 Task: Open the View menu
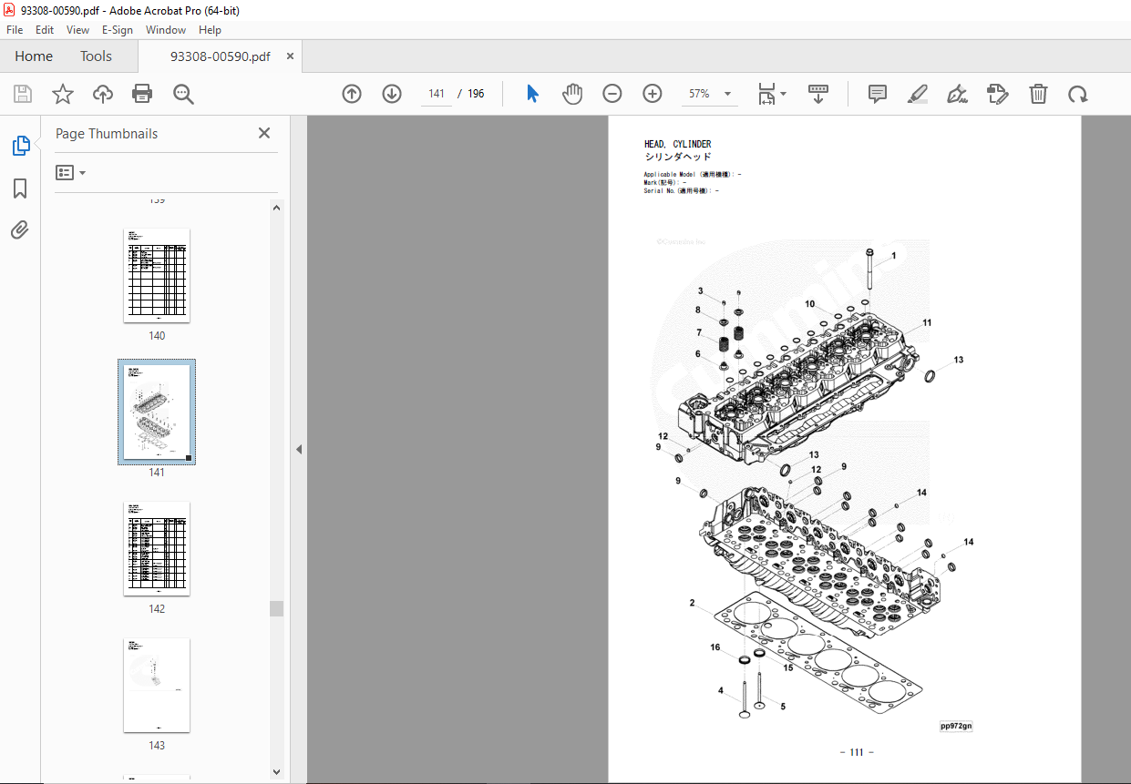[x=77, y=29]
